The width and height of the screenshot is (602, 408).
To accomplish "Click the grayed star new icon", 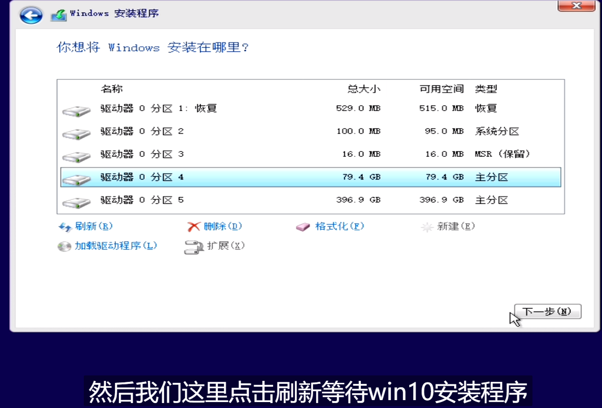I will pos(427,227).
